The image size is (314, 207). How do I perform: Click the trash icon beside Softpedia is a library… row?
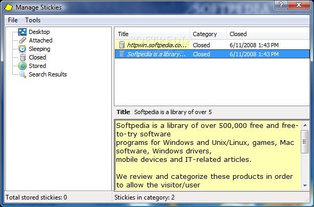pos(122,54)
